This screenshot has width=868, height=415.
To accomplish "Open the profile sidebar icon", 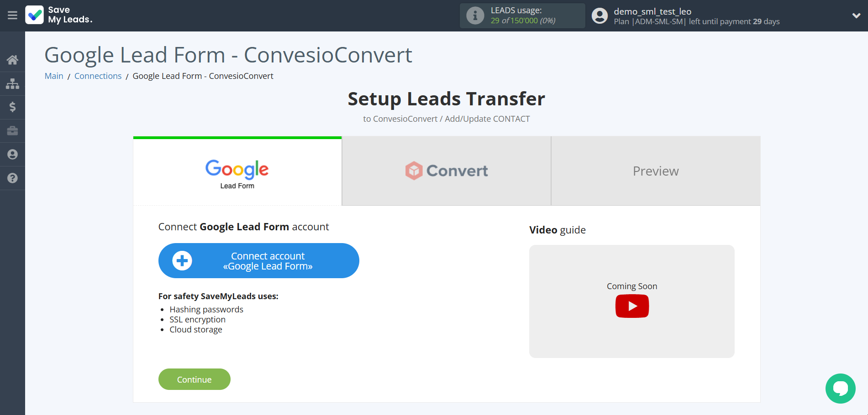I will [12, 155].
